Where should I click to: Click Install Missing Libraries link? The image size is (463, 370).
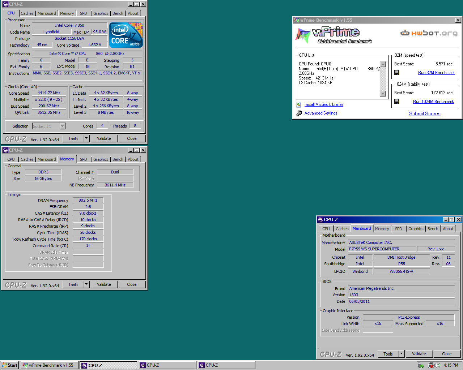[324, 104]
